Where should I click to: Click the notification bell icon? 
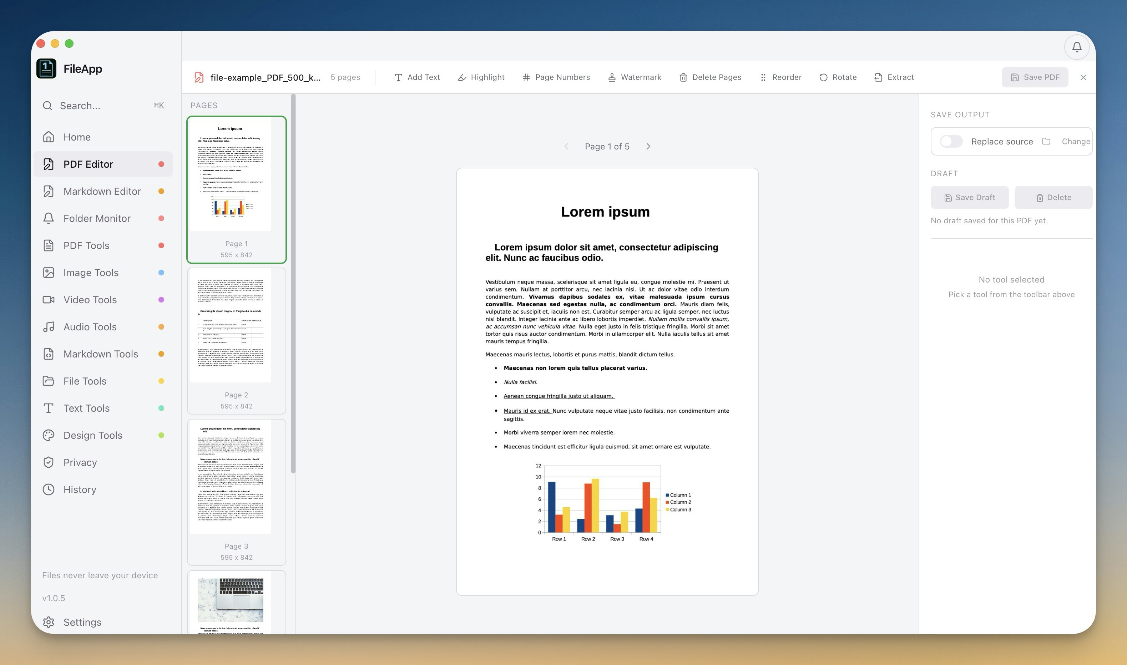[1076, 47]
